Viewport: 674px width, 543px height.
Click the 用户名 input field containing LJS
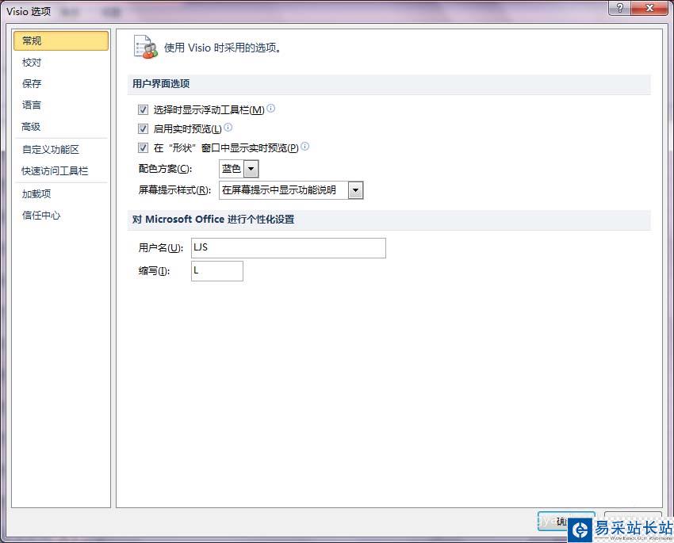click(289, 248)
